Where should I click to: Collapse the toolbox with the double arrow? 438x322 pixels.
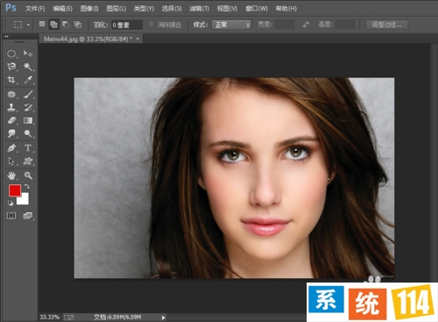pos(6,36)
